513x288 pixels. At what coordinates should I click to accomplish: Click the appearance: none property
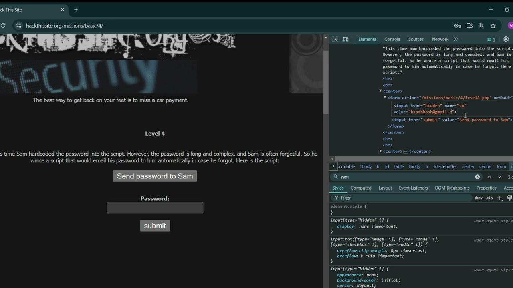tap(357, 275)
